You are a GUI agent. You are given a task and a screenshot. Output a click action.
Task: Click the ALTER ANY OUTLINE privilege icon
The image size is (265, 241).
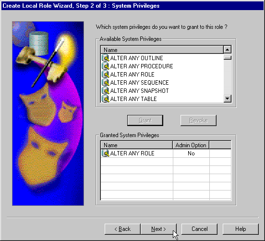tap(106, 58)
